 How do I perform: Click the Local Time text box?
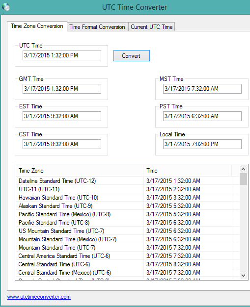[x=202, y=144]
